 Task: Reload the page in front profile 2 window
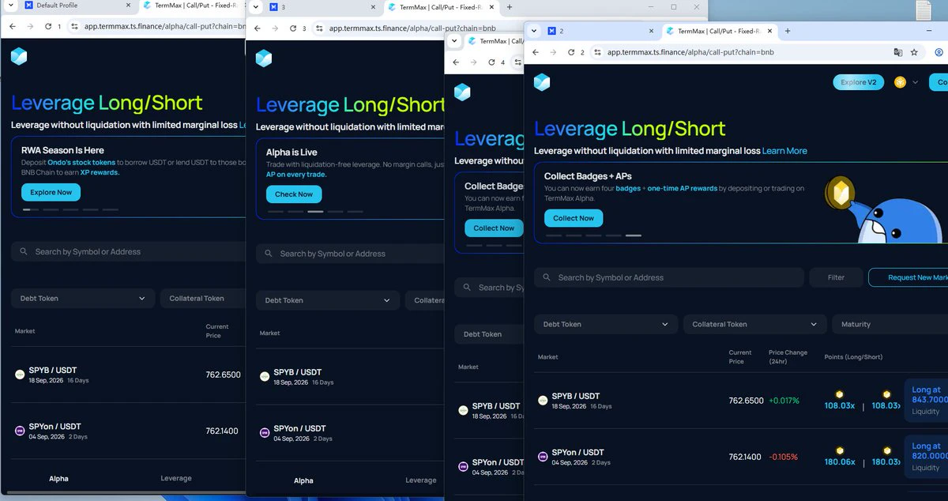coord(571,52)
